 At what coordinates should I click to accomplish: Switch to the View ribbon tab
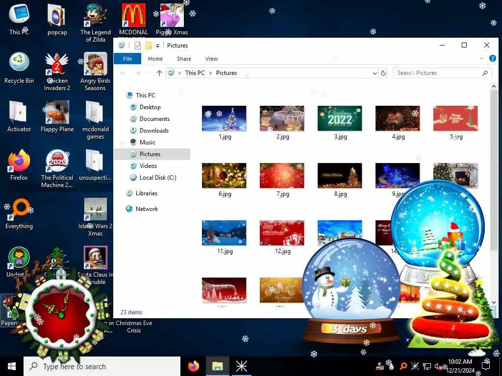click(211, 59)
